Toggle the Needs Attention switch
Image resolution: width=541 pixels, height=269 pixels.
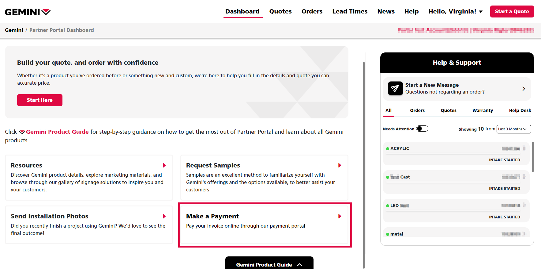[422, 129]
